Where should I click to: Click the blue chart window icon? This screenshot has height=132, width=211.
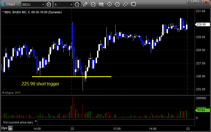4,4
